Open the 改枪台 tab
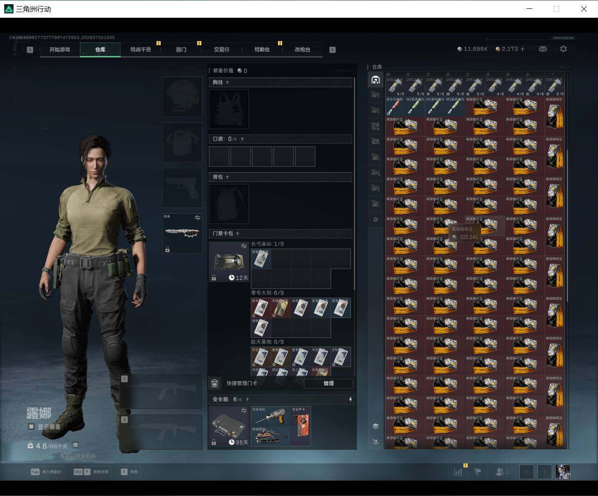The height and width of the screenshot is (496, 598). pyautogui.click(x=302, y=49)
